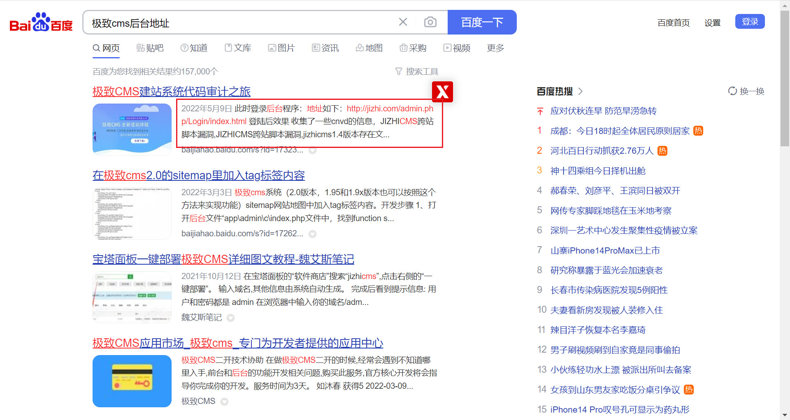The image size is (790, 420).
Task: Open result 极致CMS应用市场 应用中心
Action: (238, 343)
